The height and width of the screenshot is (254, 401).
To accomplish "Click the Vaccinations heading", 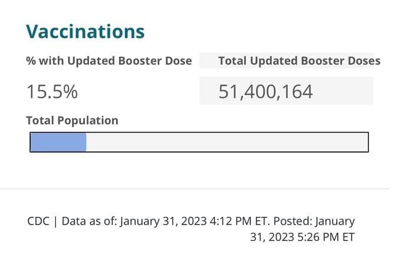I will [85, 31].
